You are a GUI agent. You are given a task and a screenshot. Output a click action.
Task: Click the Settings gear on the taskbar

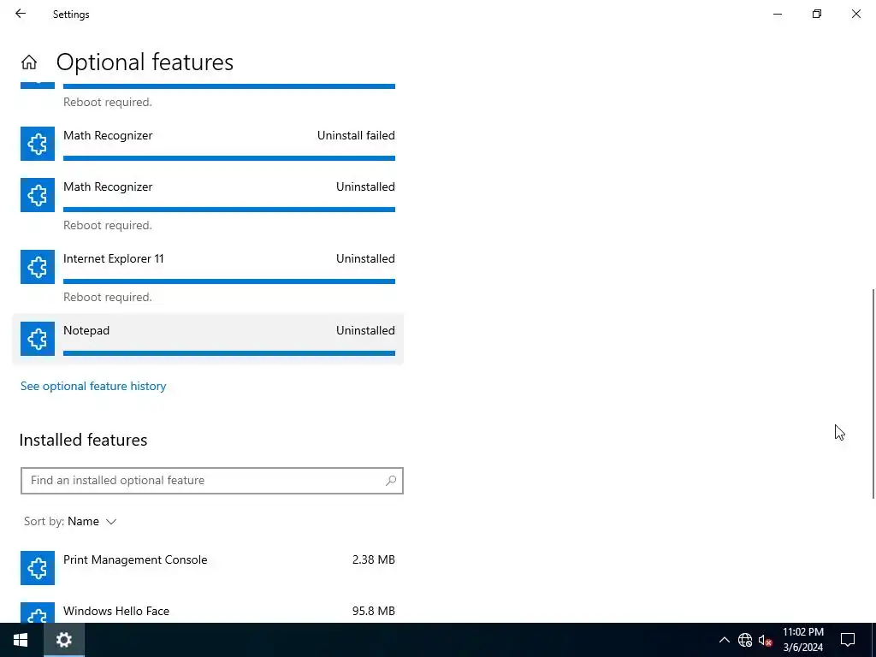coord(63,640)
